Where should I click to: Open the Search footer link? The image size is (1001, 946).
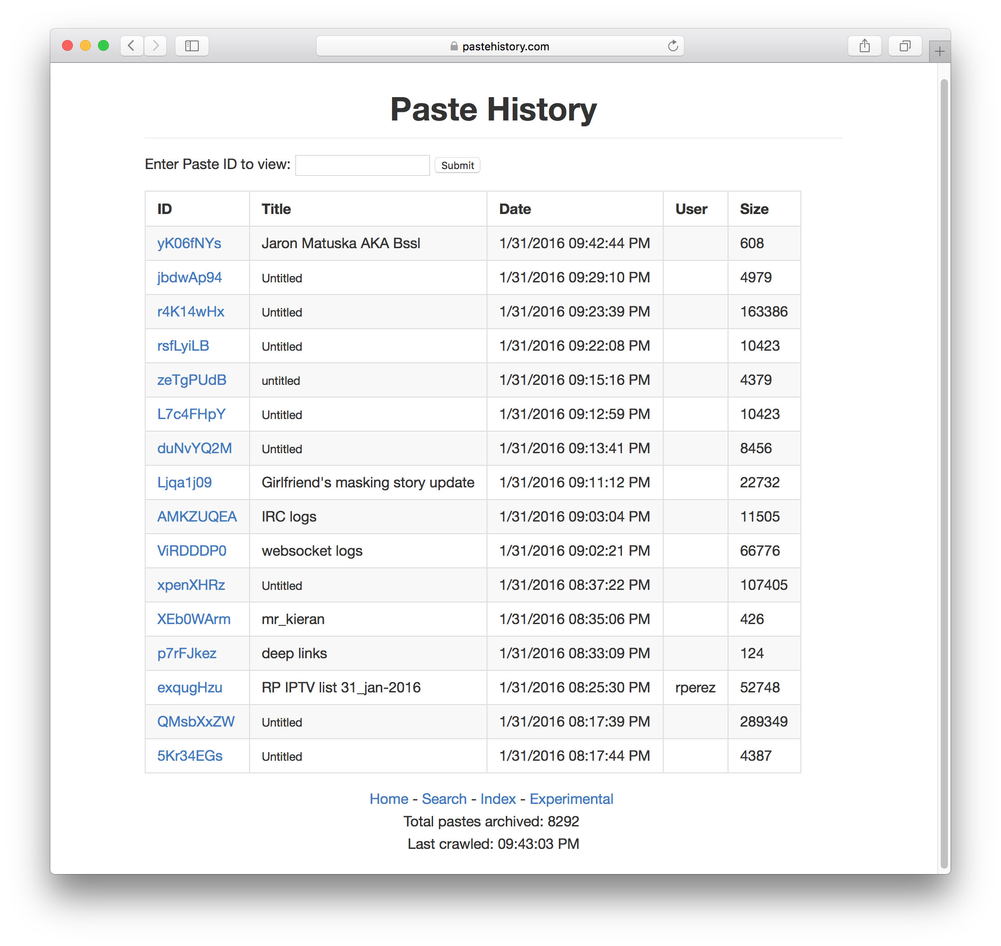click(x=444, y=799)
